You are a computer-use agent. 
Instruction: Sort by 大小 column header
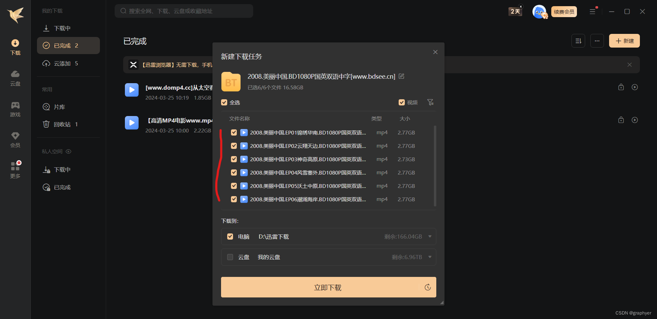[x=405, y=118]
